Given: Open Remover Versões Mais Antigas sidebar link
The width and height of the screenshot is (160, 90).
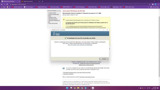Looking at the screenshot, I should [53, 15].
